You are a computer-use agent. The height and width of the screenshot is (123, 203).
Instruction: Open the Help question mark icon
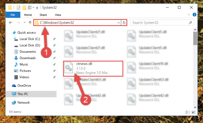tap(194, 15)
